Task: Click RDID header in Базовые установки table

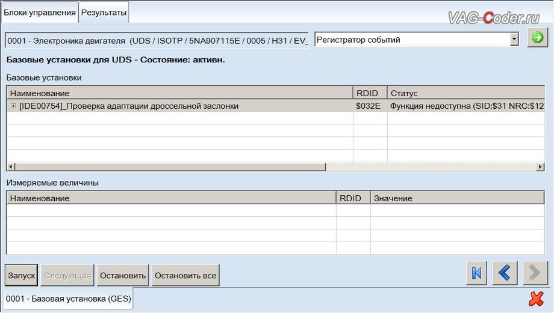Action: click(370, 93)
